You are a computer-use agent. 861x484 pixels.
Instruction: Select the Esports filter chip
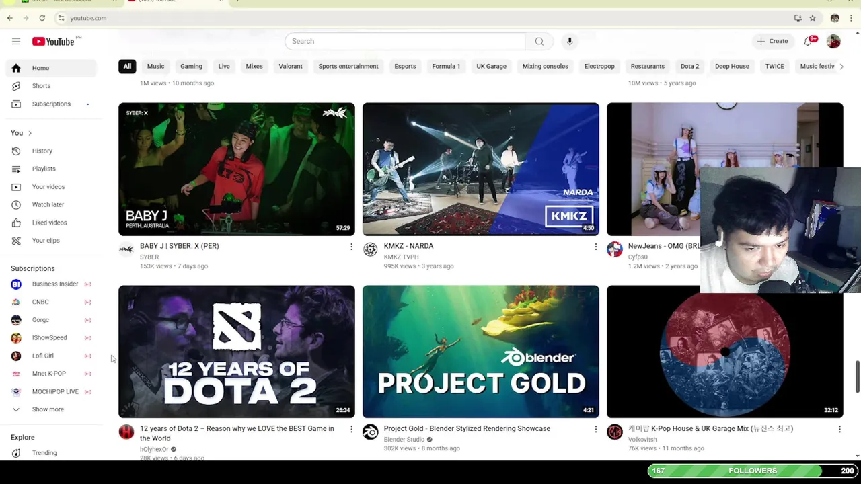pyautogui.click(x=405, y=66)
